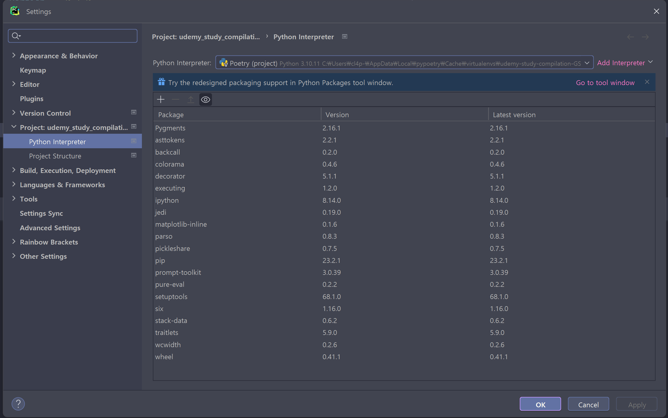Dismiss the packaging support banner

coord(647,82)
